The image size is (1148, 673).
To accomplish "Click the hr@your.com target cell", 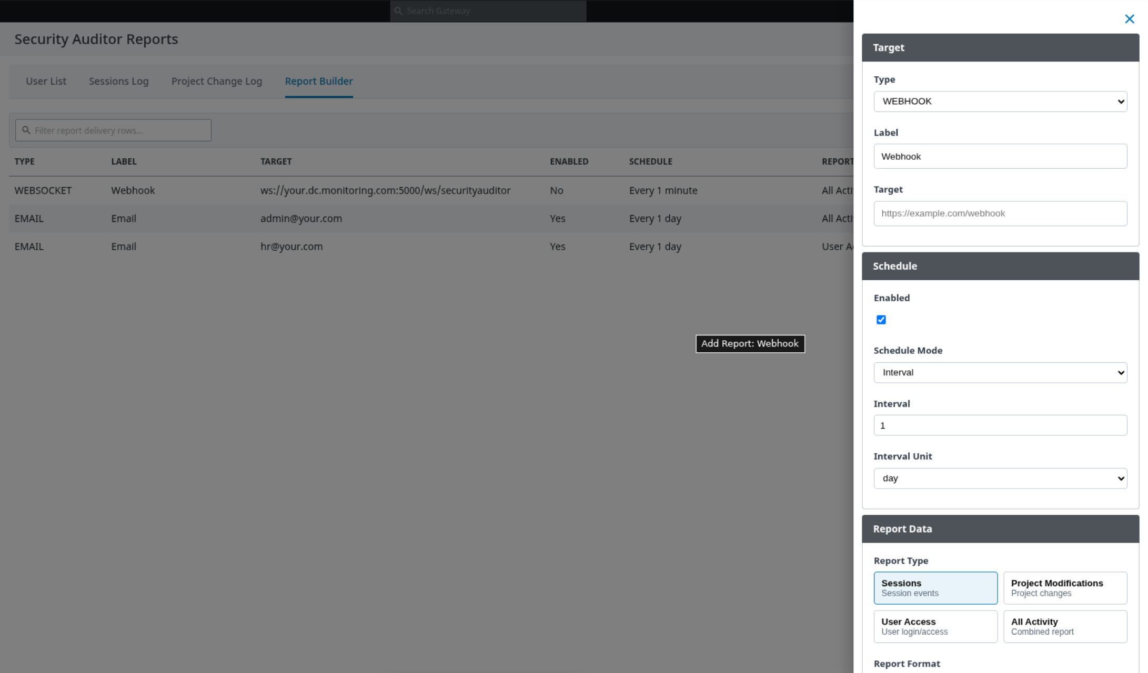I will point(291,247).
